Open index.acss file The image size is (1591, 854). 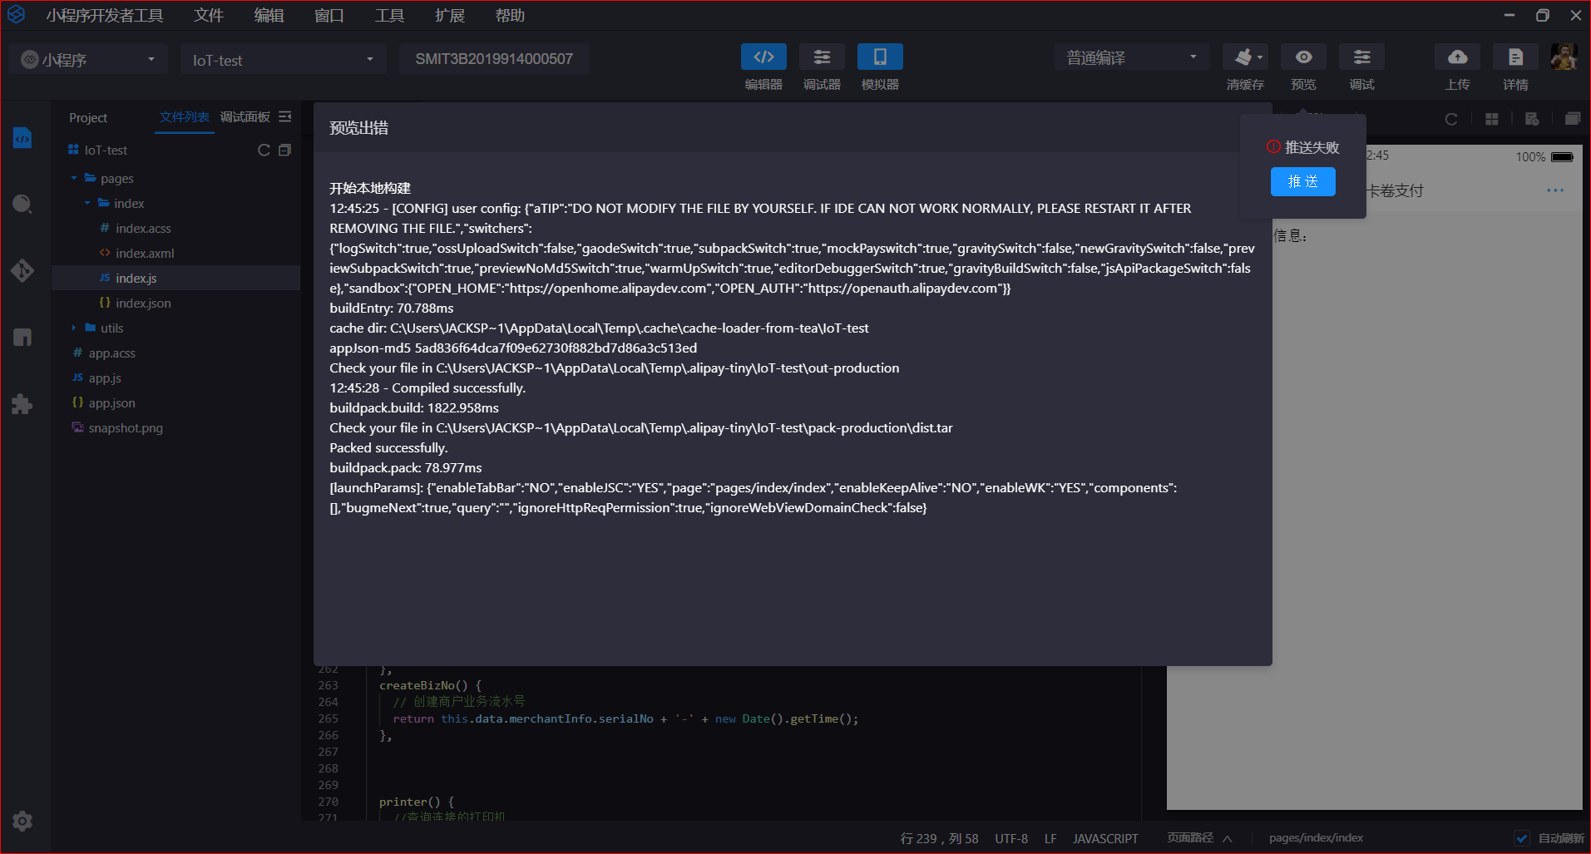pyautogui.click(x=143, y=228)
